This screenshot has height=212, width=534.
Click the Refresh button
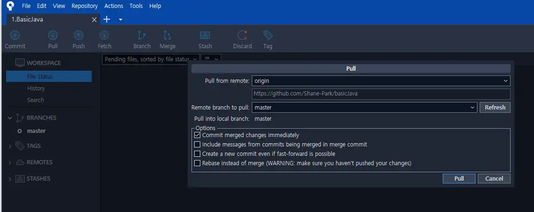[495, 108]
